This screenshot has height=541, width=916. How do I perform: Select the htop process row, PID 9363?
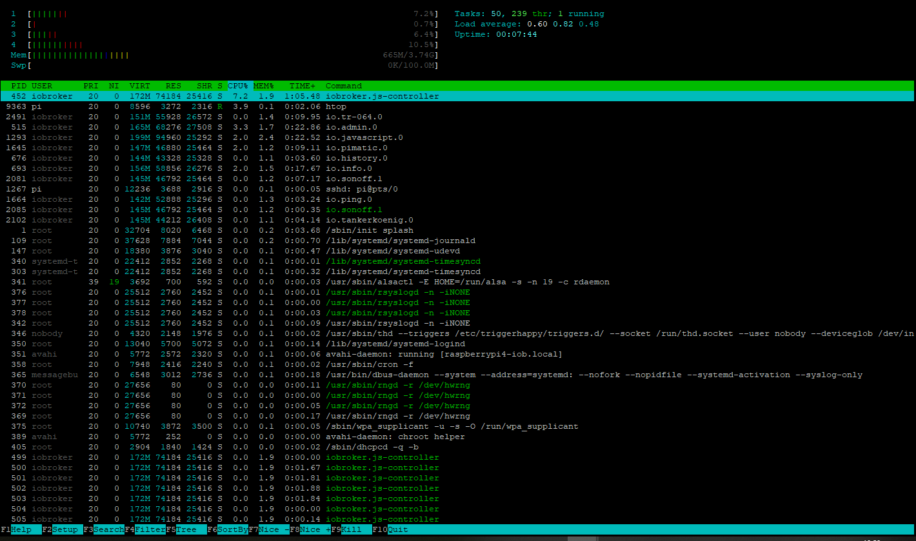(457, 106)
